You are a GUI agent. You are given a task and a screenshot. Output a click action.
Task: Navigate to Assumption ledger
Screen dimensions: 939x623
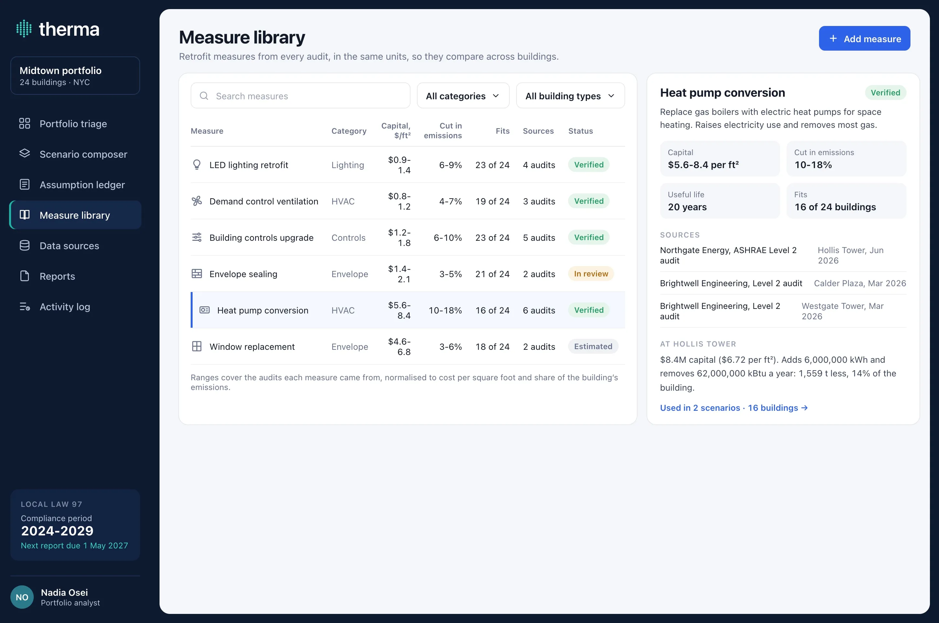[x=75, y=184]
